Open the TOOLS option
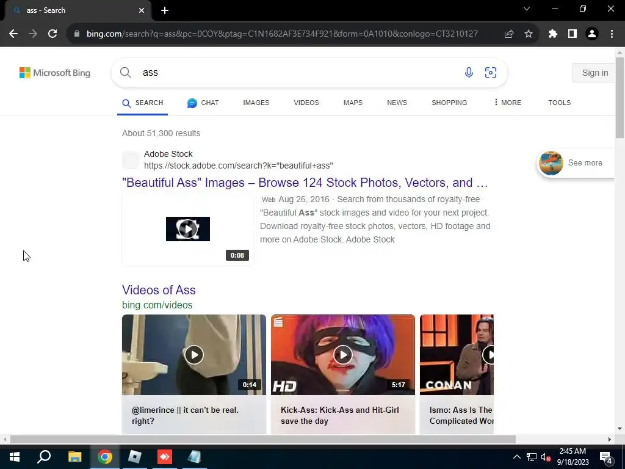 pyautogui.click(x=559, y=103)
